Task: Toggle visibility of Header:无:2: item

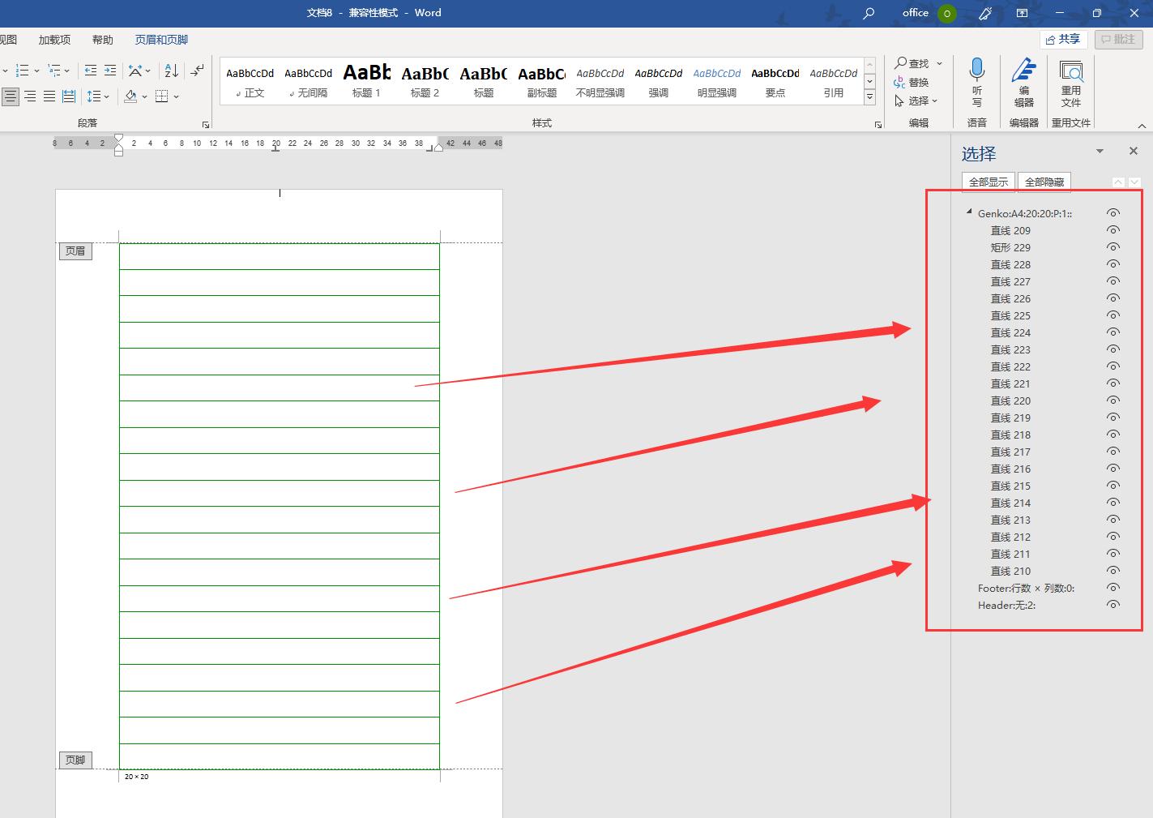Action: click(1113, 605)
